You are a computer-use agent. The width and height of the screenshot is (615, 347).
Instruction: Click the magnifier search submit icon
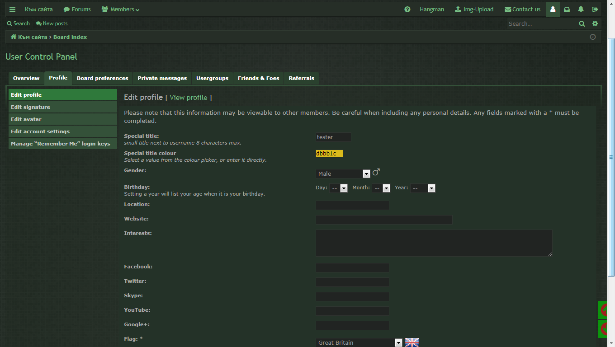click(582, 23)
